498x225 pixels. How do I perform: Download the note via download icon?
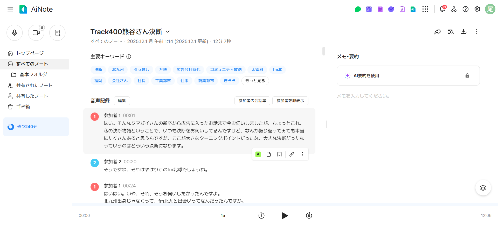[x=464, y=32]
